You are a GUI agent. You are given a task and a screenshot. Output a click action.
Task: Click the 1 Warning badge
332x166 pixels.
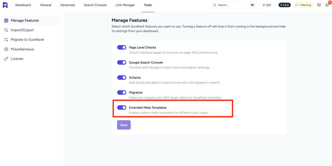click(303, 5)
